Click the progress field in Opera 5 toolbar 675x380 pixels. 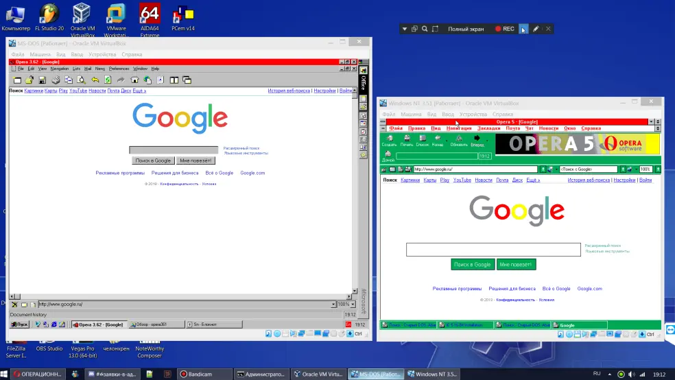437,156
